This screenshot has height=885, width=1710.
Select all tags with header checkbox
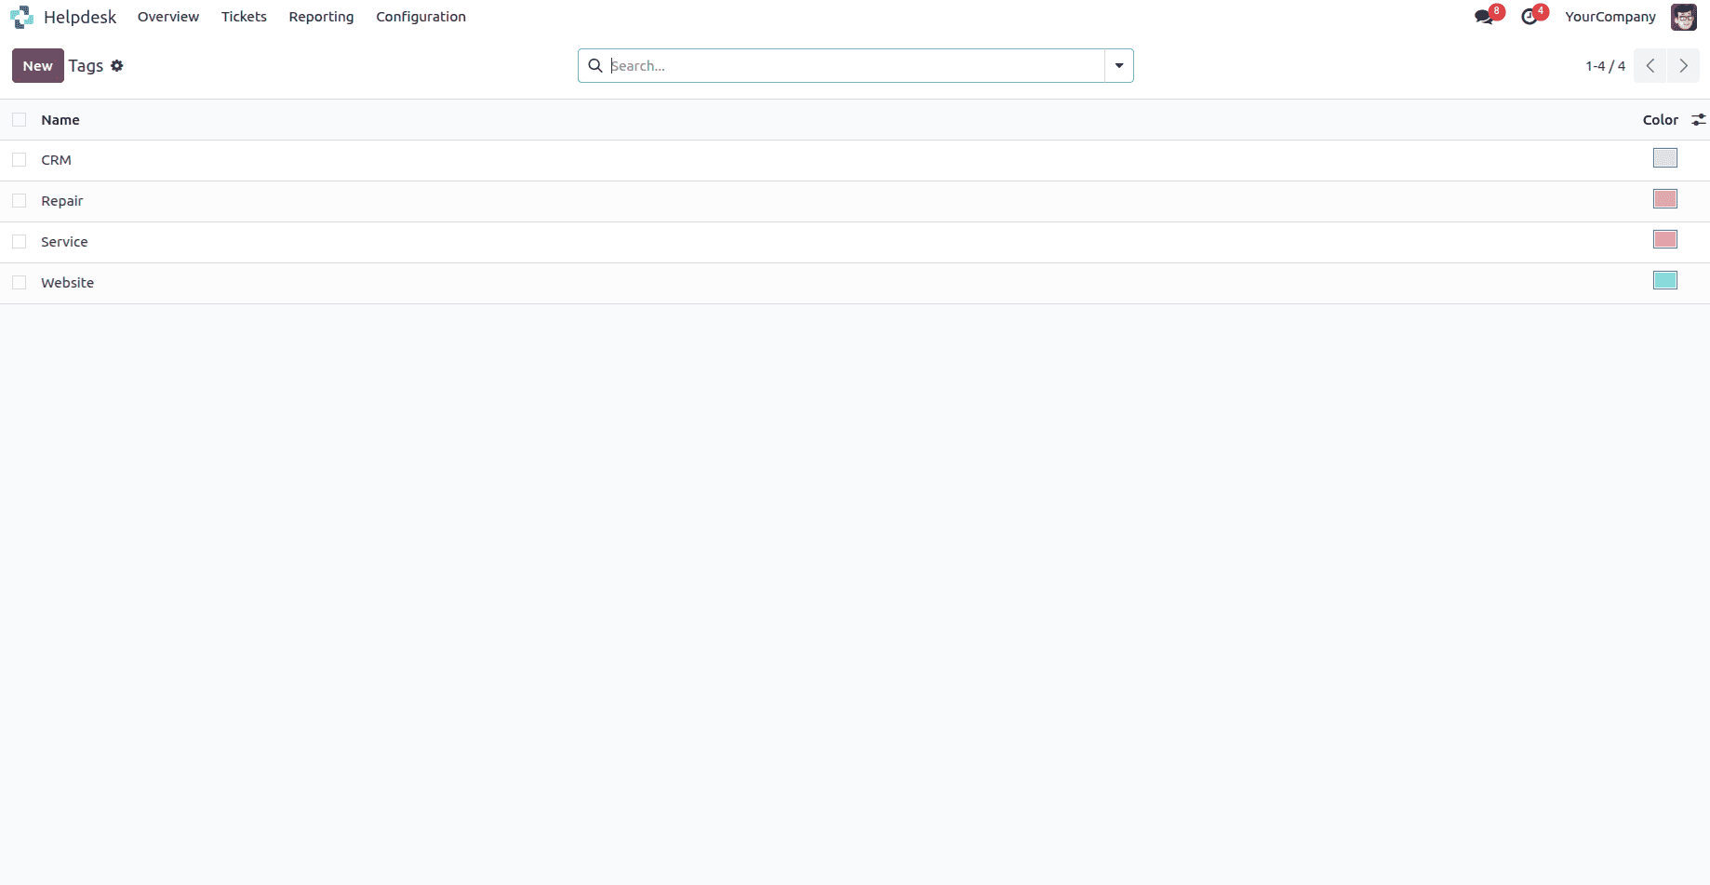coord(20,120)
